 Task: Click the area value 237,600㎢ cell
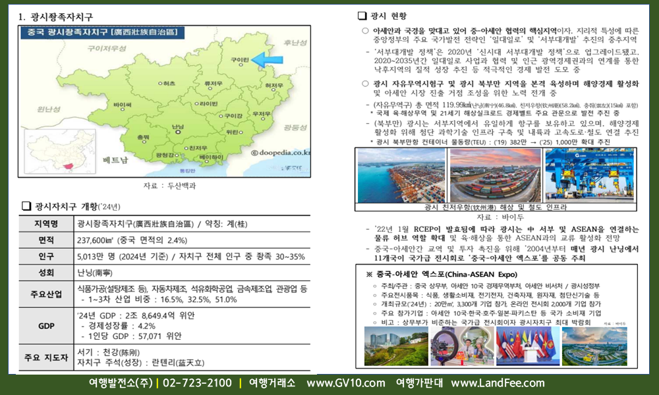pos(192,240)
